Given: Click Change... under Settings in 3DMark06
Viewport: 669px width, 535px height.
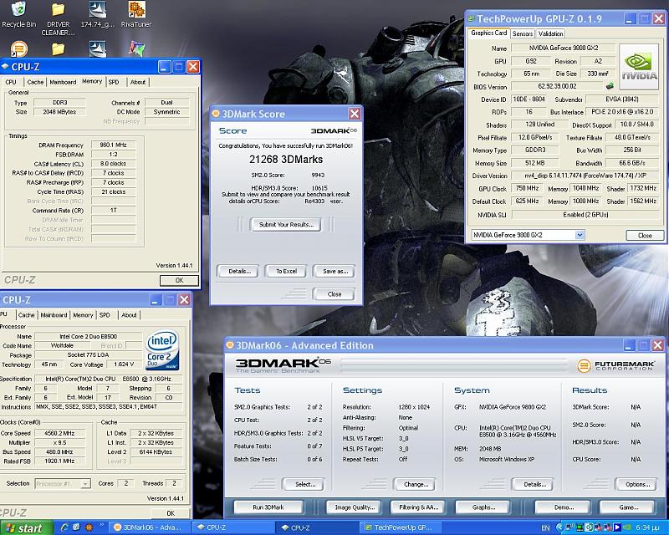Looking at the screenshot, I should coord(416,484).
